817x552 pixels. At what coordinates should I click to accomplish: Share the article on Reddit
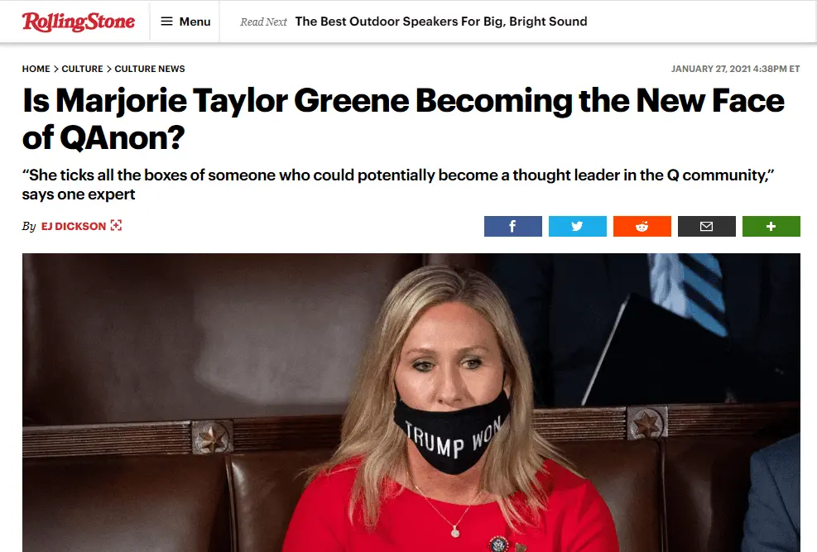tap(642, 226)
